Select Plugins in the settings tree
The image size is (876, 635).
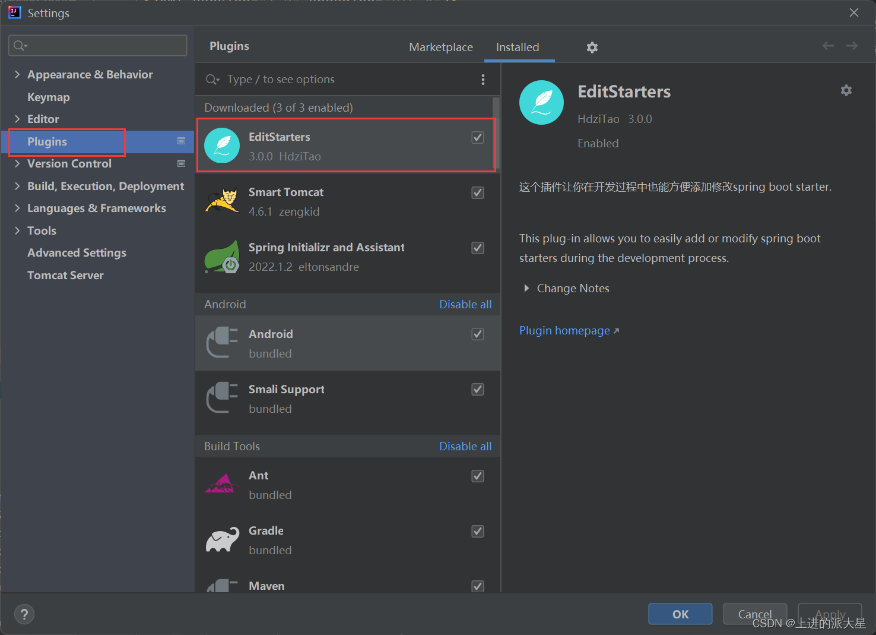pos(47,141)
